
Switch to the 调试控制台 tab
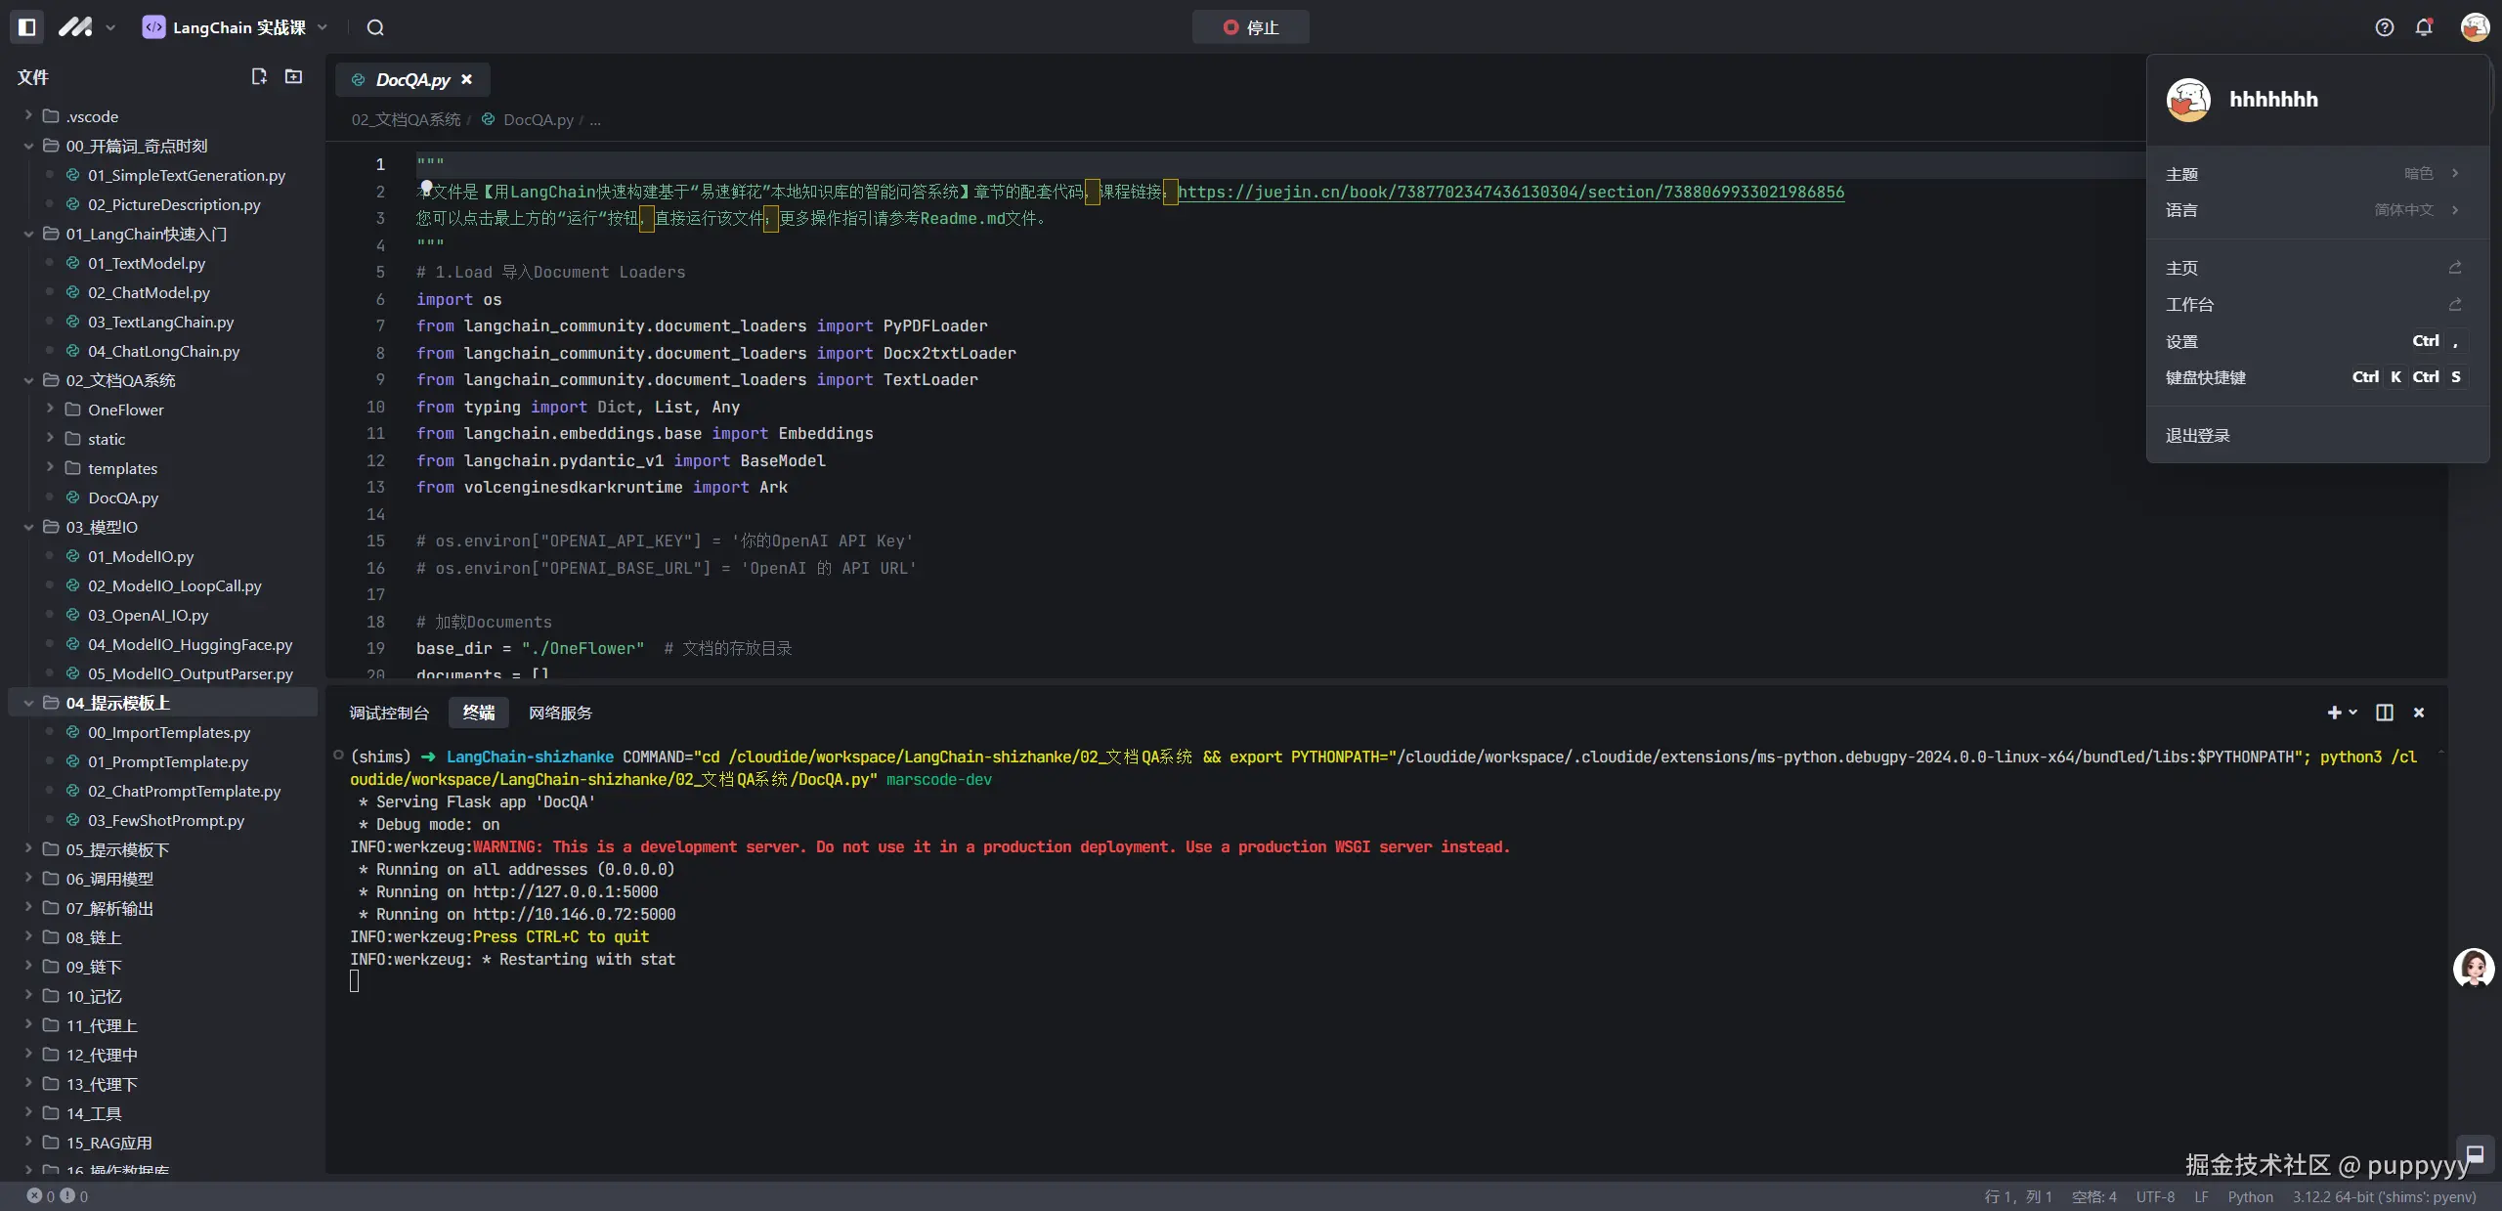point(389,713)
